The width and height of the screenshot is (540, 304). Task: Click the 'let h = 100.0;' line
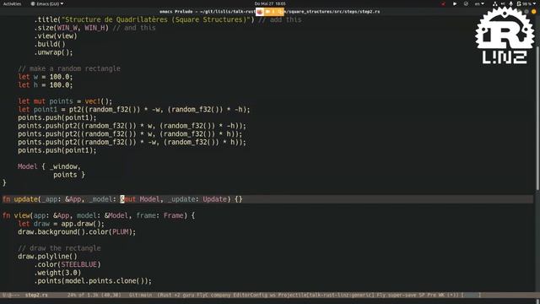(x=46, y=85)
